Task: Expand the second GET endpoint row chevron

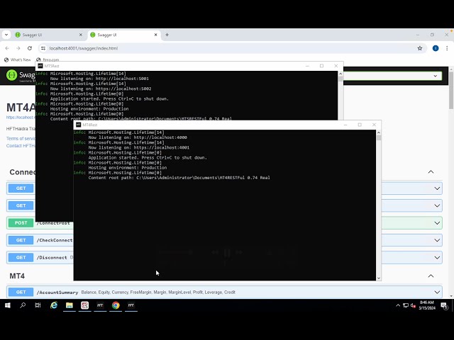Action: 437,206
